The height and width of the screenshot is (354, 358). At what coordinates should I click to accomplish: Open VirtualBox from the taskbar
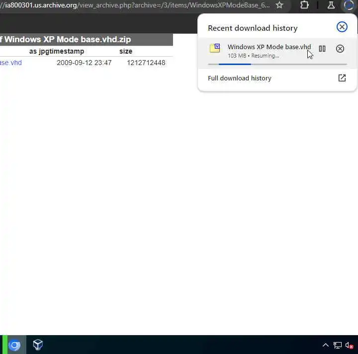38,345
